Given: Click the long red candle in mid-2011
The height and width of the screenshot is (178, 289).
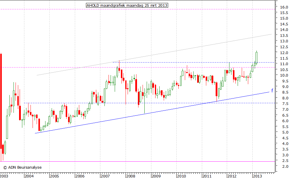Looking at the screenshot, I should [x=217, y=89].
